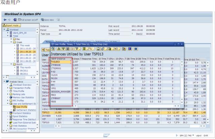Collapse the Workload tree node
This screenshot has width=215, height=139.
[4, 29]
